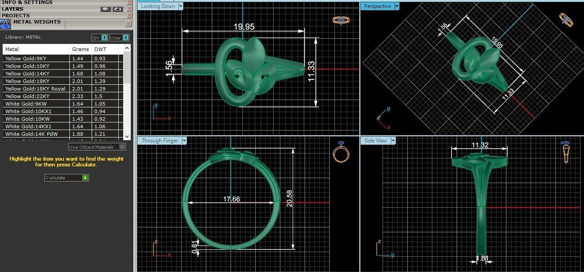Select the White Gold:10KX1 row
The image size is (584, 272).
point(63,111)
